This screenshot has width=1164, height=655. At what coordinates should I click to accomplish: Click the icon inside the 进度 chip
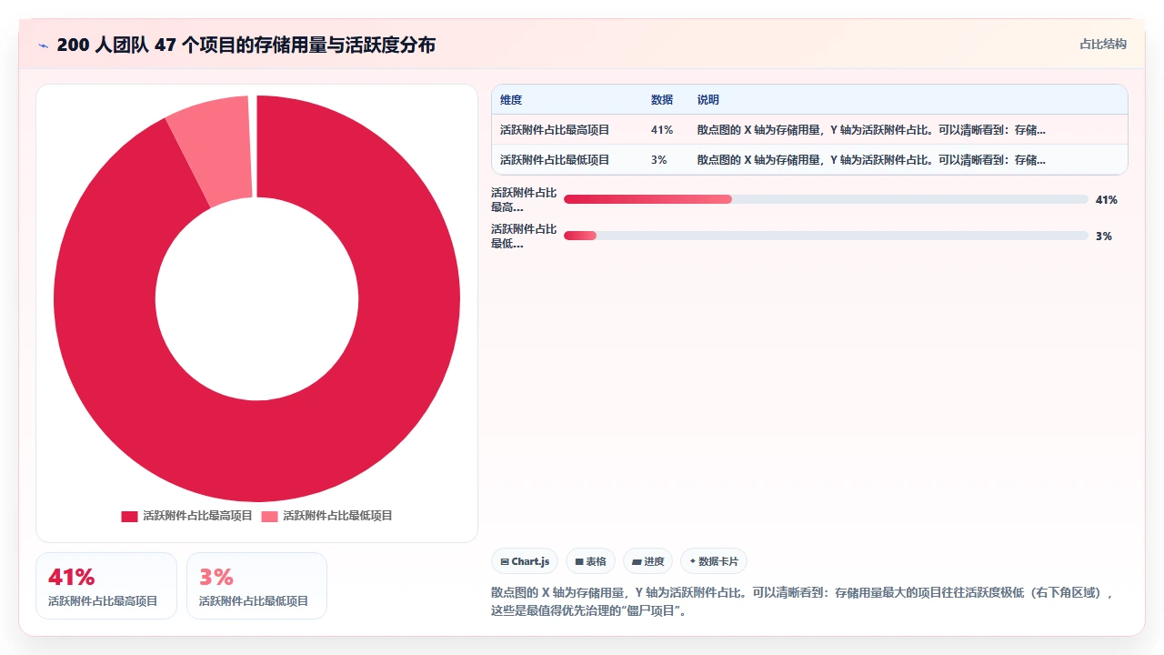(637, 562)
